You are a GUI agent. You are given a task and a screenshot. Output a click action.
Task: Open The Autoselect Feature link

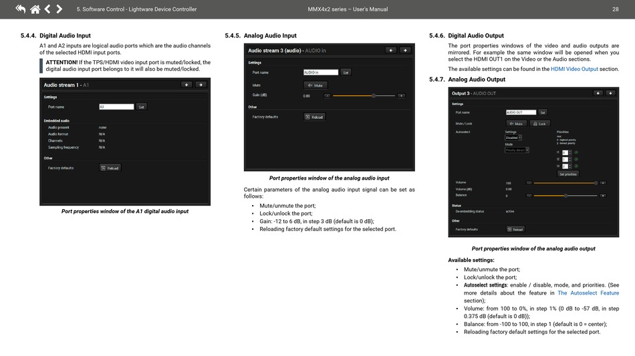click(x=588, y=293)
